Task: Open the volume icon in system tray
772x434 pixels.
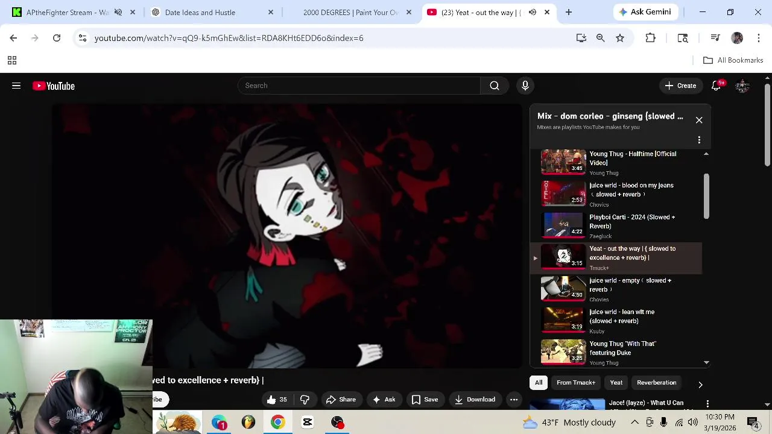Action: [x=692, y=423]
